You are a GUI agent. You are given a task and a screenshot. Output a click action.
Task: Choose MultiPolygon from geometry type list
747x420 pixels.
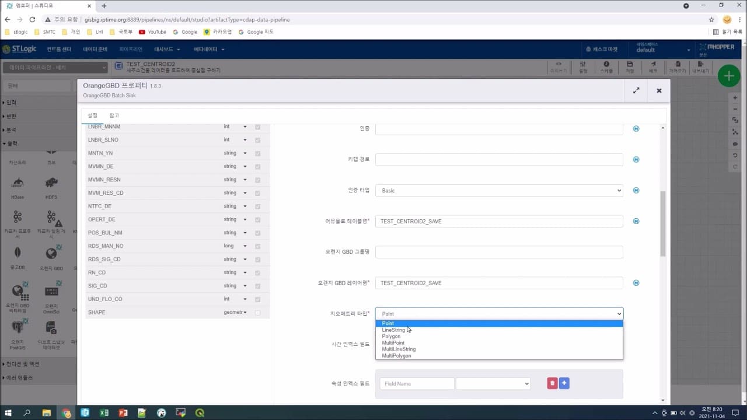(499, 356)
